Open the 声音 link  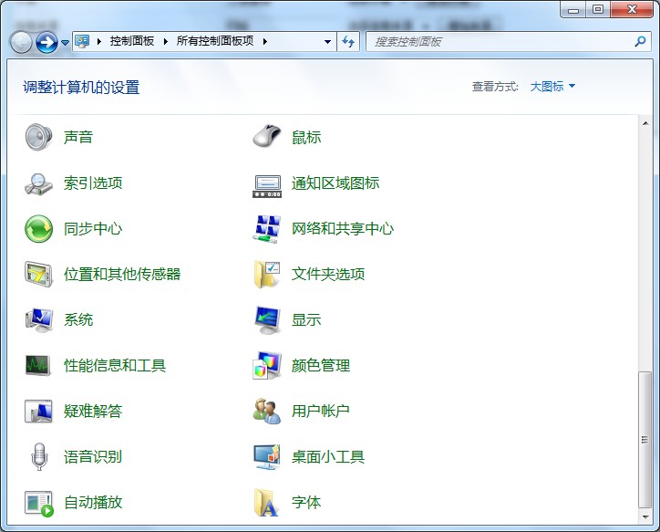78,137
